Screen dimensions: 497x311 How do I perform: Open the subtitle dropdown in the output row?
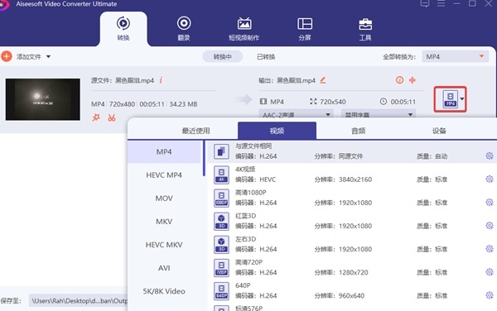(x=379, y=114)
